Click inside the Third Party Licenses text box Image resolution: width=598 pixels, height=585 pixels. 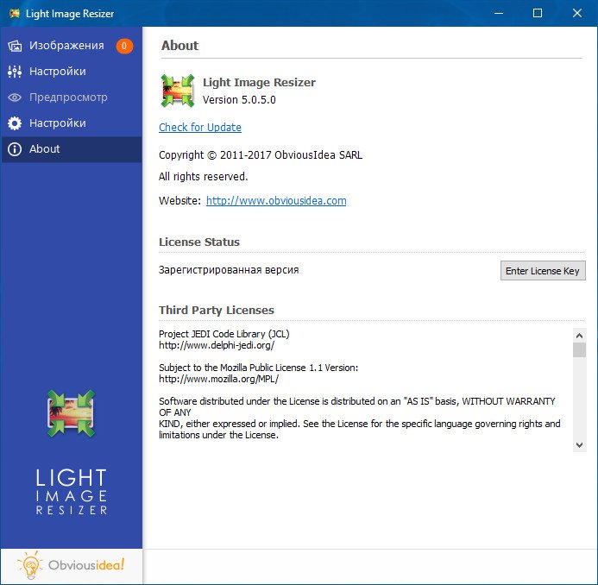(x=362, y=388)
